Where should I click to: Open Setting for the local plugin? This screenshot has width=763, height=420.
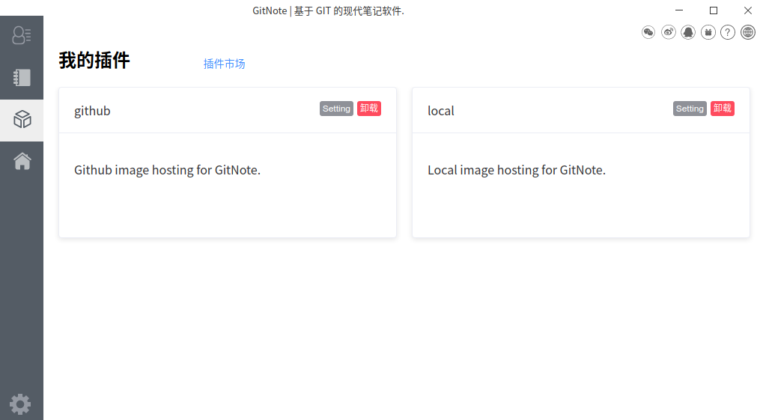click(x=690, y=109)
